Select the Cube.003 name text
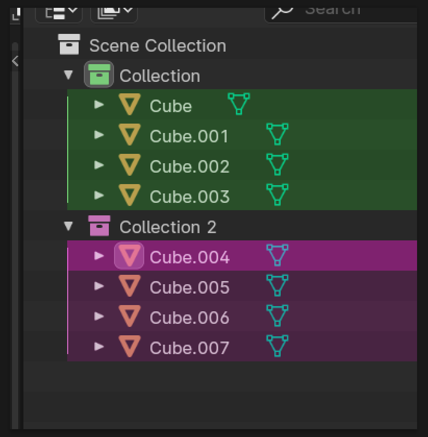Screen dimensions: 428x437 [x=189, y=197]
